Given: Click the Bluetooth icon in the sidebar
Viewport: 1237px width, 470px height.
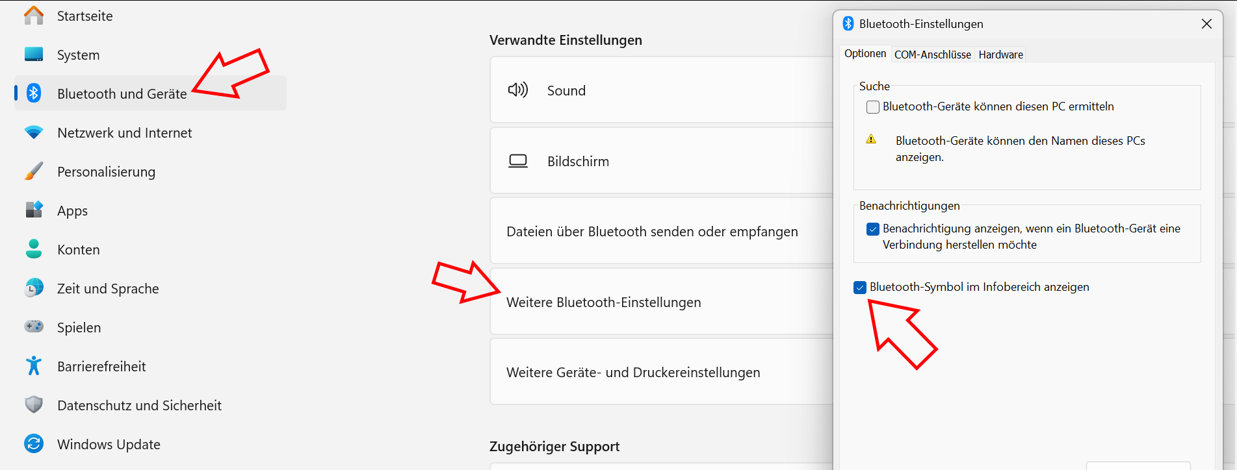Looking at the screenshot, I should (34, 93).
